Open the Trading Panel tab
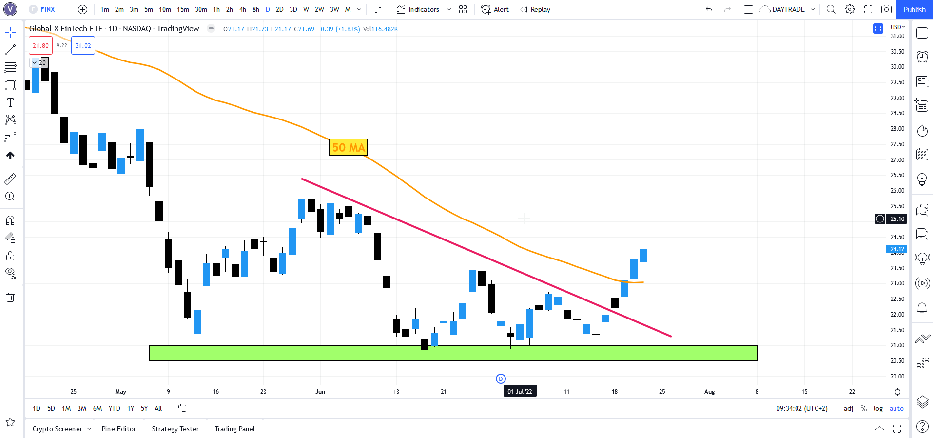Viewport: 933px width, 438px height. point(235,429)
